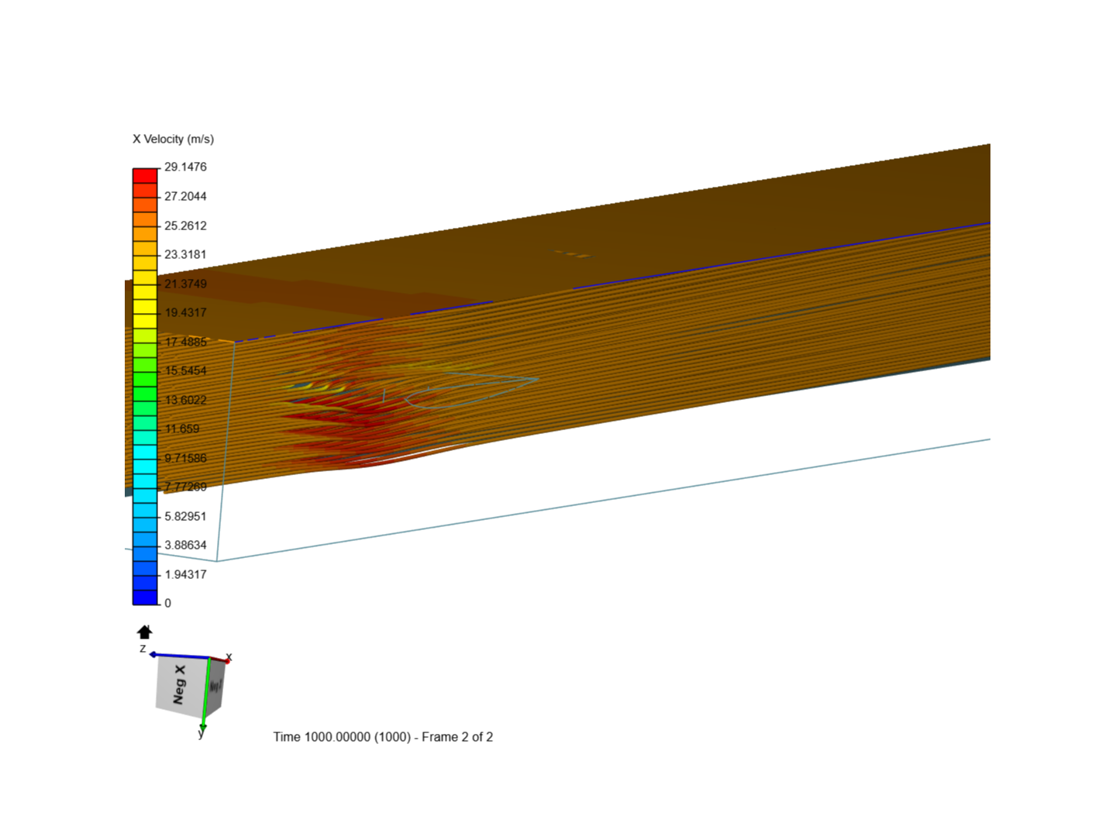Screen dimensions: 1116x837
Task: Click the X Velocity (m/s) legend title
Action: [x=173, y=139]
